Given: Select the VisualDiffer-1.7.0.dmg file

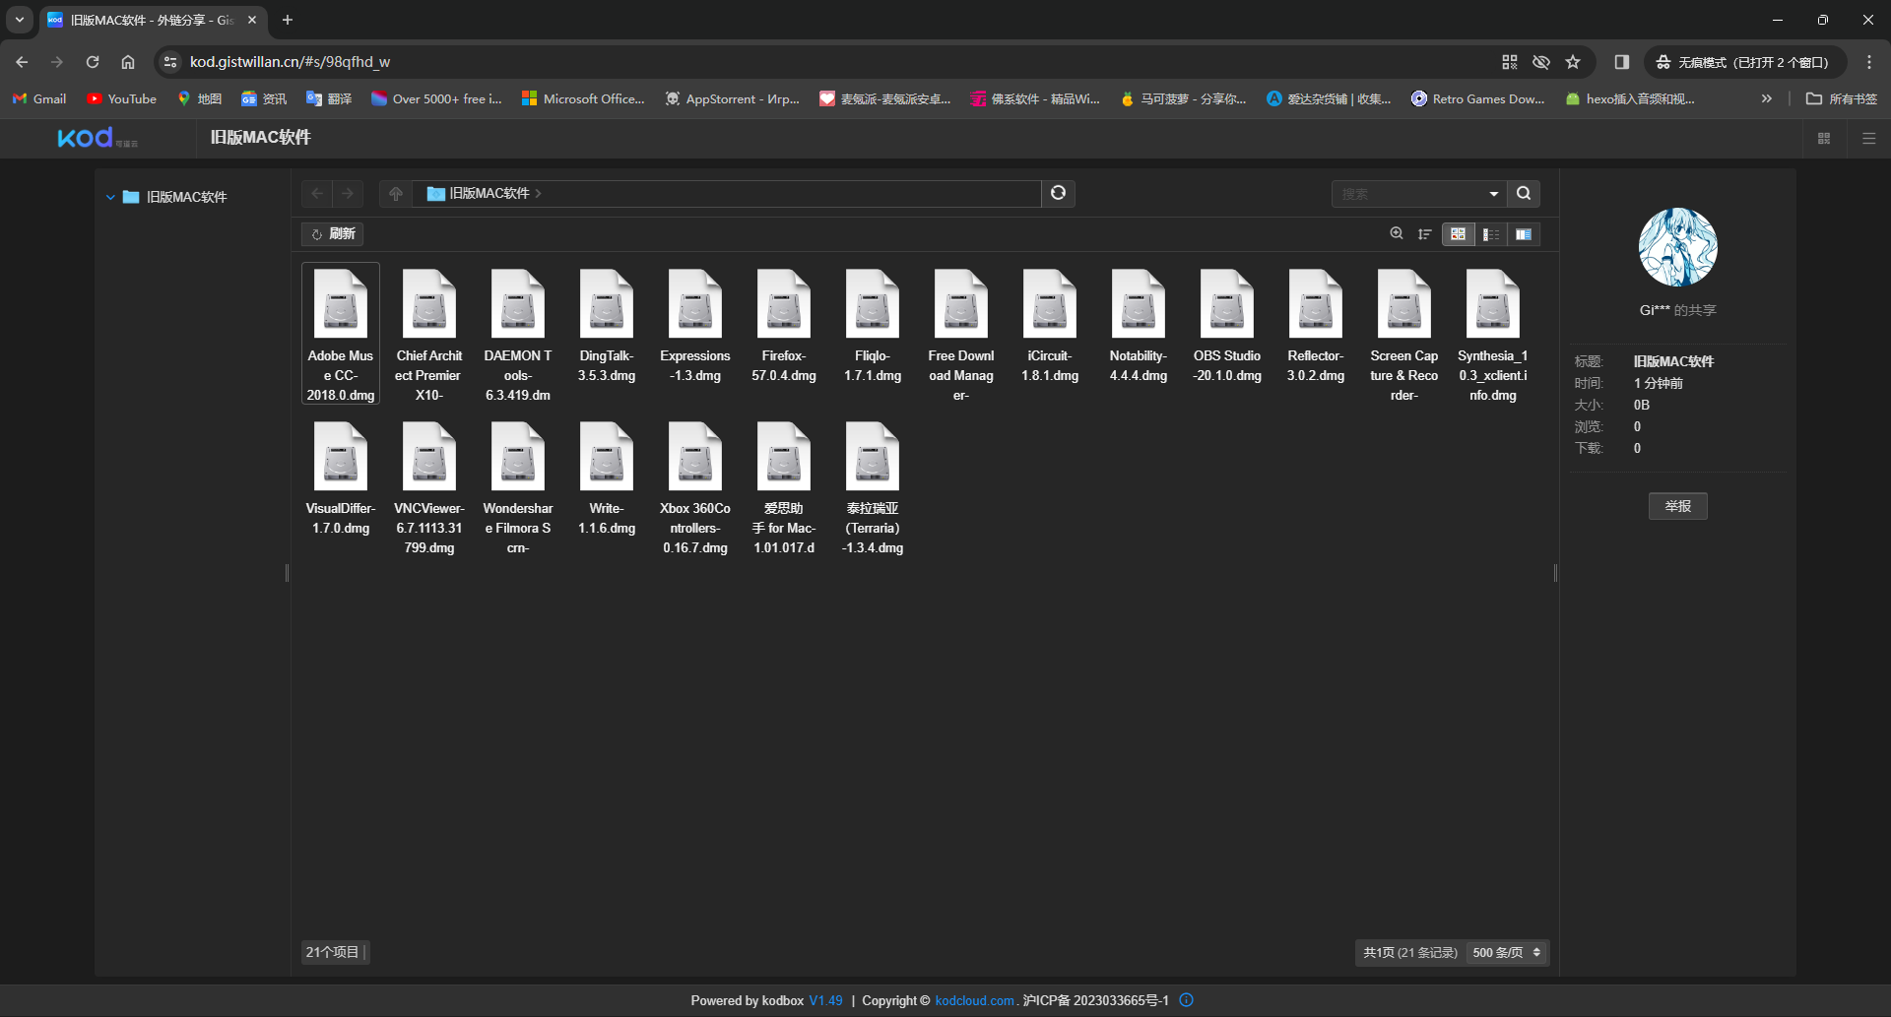Looking at the screenshot, I should click(341, 477).
